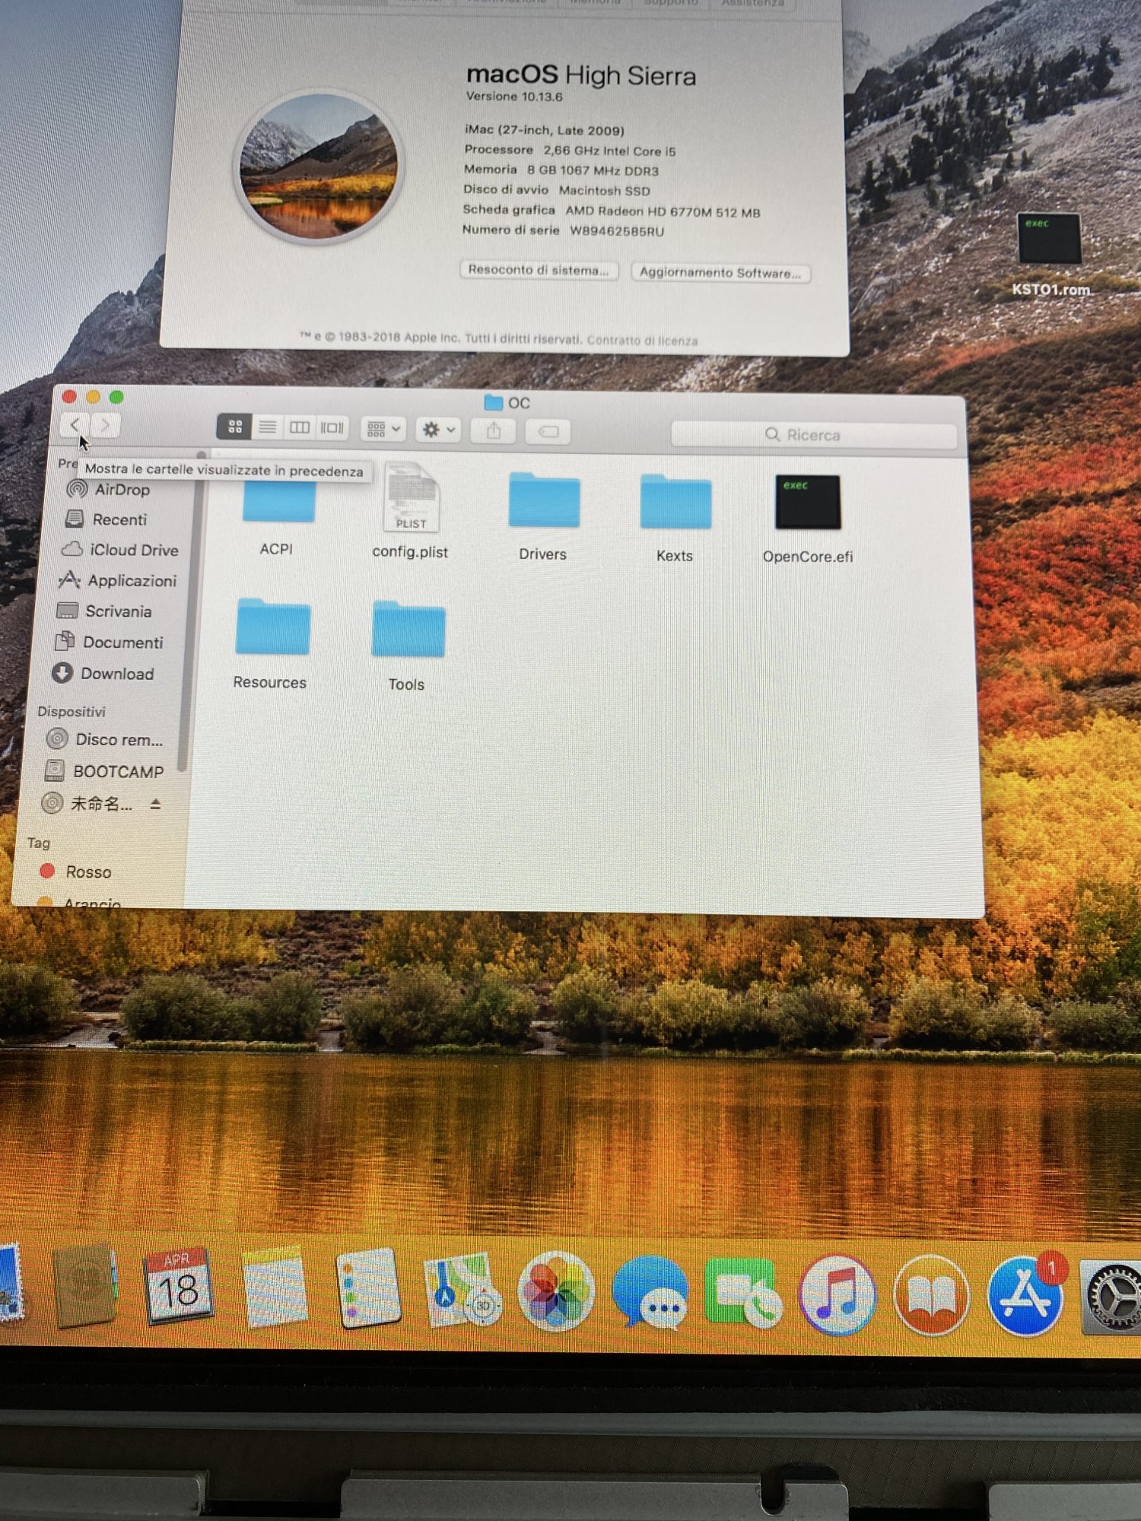Open Maps from the Dock

click(x=462, y=1290)
